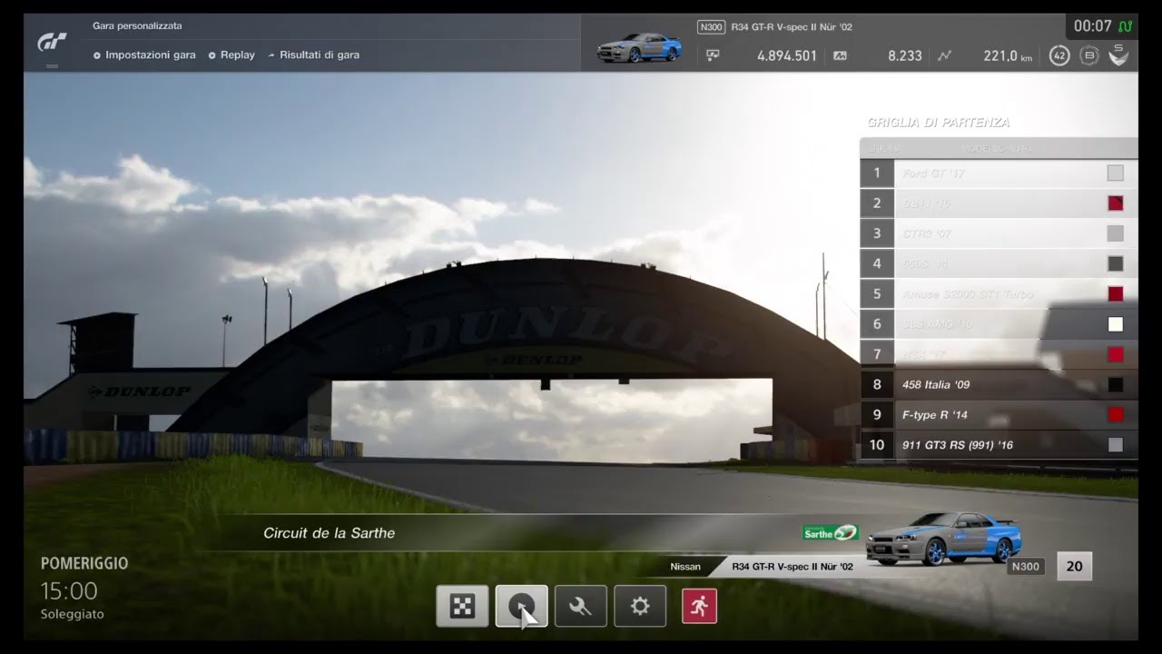Image resolution: width=1162 pixels, height=654 pixels.
Task: Click the checkered flag start race button
Action: click(462, 606)
